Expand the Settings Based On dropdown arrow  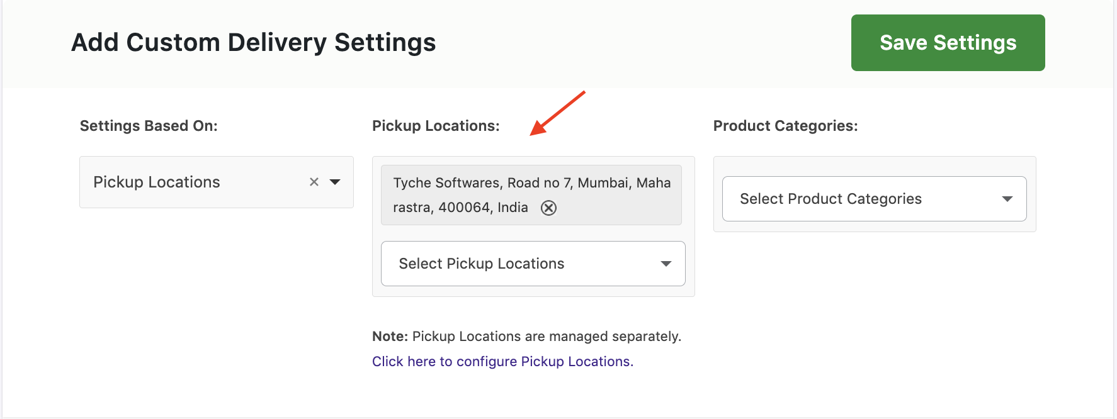335,182
